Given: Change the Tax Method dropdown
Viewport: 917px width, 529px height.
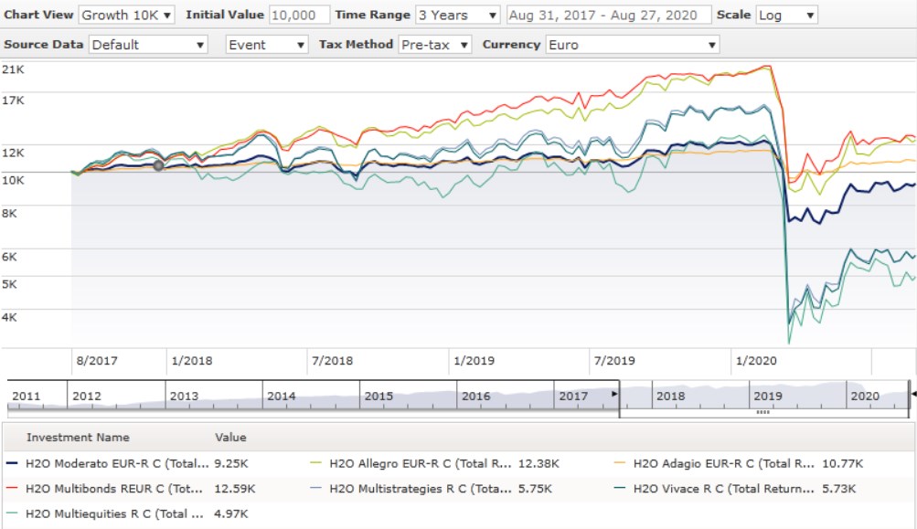Looking at the screenshot, I should (435, 45).
